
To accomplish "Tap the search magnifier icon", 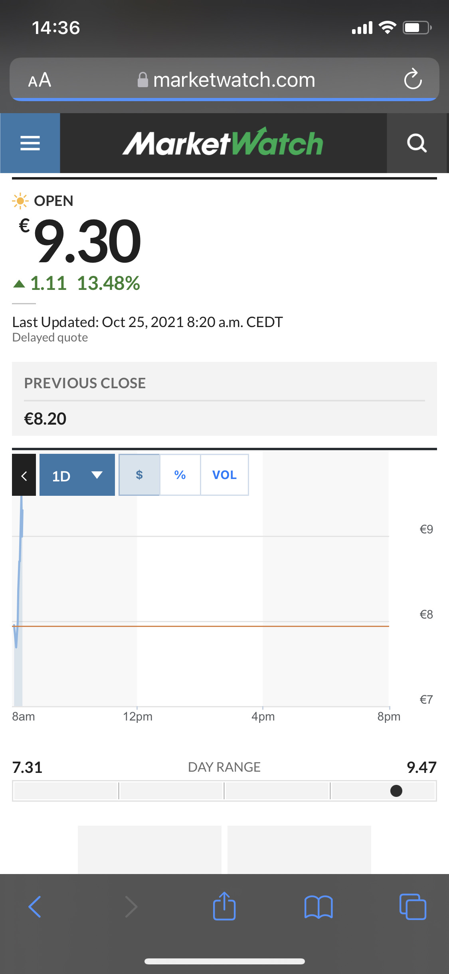I will [x=417, y=143].
